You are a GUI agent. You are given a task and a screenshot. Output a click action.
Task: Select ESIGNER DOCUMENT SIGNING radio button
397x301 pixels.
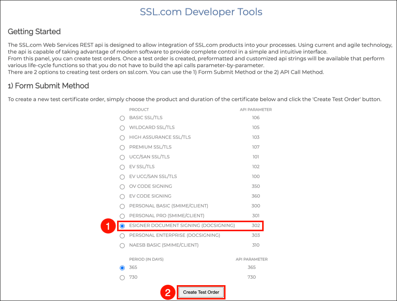coord(122,226)
